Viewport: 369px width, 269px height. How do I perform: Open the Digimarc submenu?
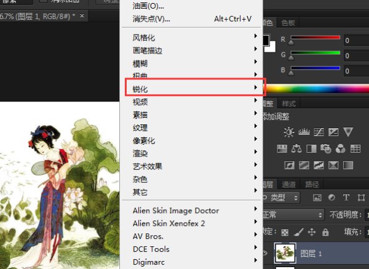(x=191, y=262)
